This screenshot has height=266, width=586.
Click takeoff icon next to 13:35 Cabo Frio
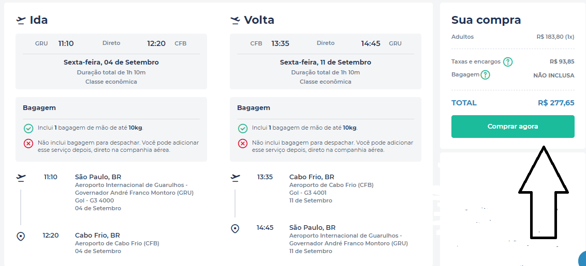click(236, 178)
